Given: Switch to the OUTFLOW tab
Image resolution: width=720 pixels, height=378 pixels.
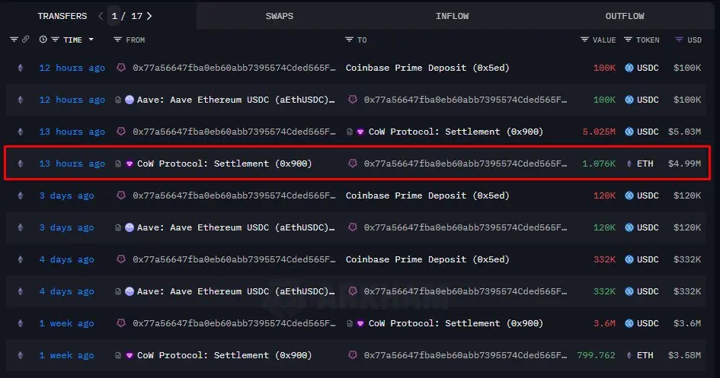Looking at the screenshot, I should click(625, 16).
